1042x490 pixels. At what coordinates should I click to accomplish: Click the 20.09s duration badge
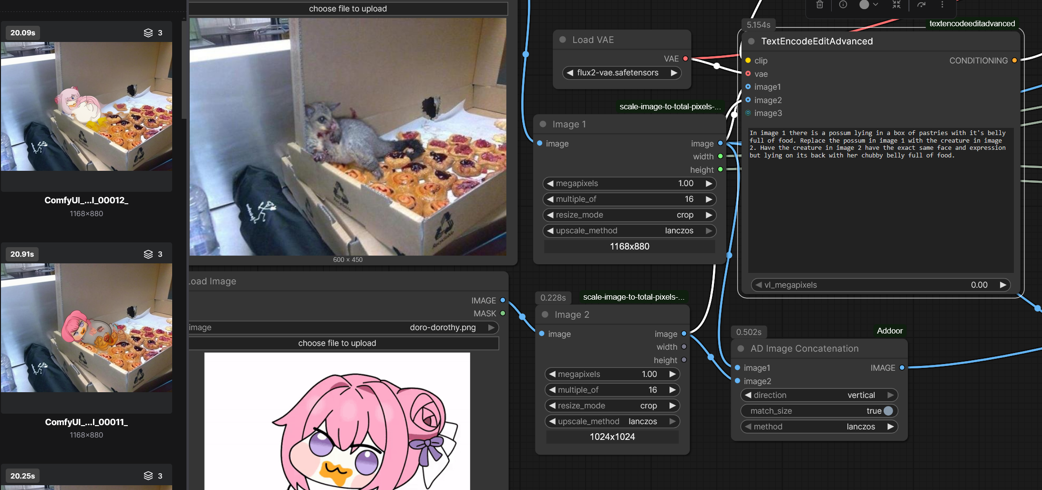tap(23, 32)
